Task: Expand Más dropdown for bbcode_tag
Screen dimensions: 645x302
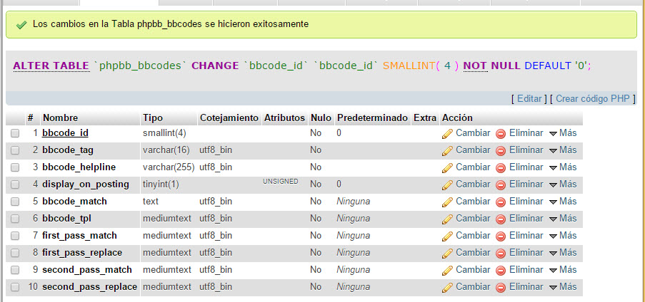Action: coord(563,150)
